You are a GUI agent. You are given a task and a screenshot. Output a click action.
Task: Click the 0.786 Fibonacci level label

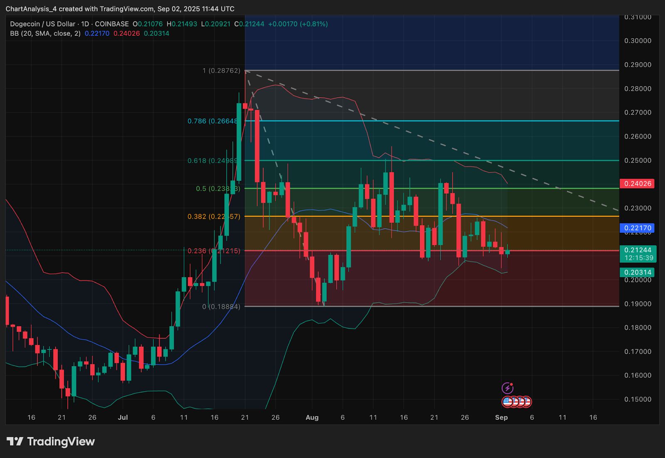(212, 121)
